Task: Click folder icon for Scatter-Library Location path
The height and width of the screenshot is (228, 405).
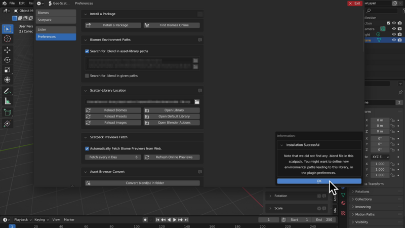Action: (x=197, y=102)
